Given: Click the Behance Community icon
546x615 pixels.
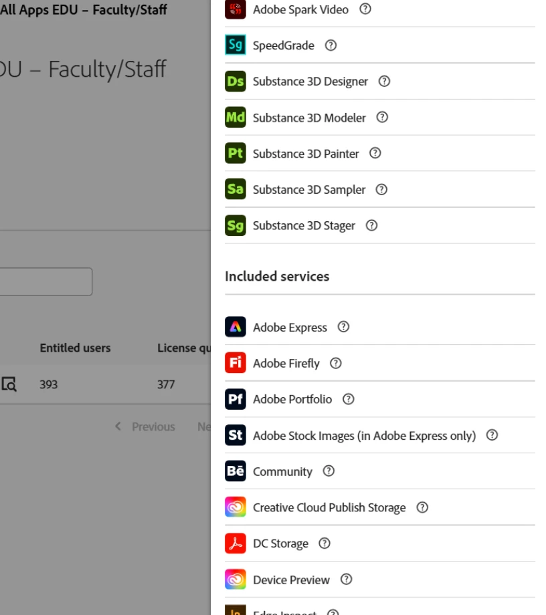Looking at the screenshot, I should coord(235,471).
